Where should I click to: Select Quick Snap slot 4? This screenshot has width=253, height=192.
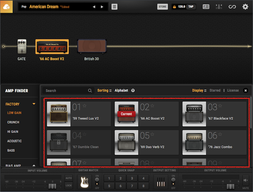144,178
